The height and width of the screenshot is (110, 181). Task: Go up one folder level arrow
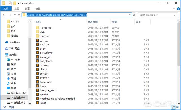[19, 15]
